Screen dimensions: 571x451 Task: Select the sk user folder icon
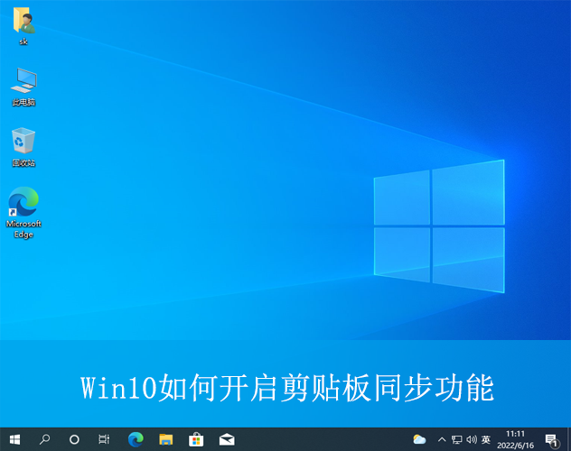point(23,25)
